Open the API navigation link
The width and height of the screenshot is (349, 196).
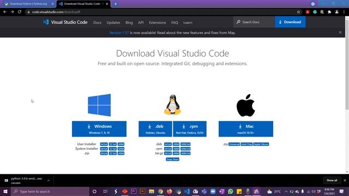click(x=141, y=22)
